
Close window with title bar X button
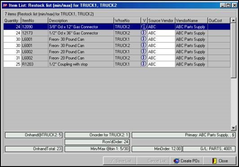[234, 5]
